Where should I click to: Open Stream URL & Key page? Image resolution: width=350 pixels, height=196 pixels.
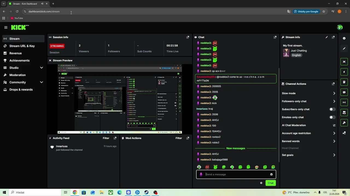coord(23,46)
